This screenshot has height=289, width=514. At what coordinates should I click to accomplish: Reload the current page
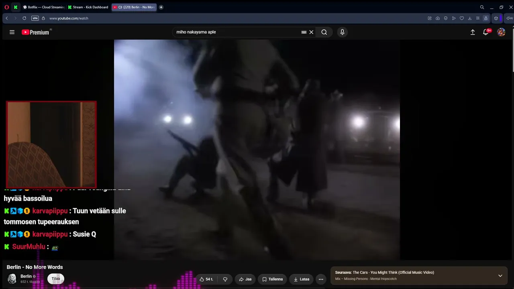[x=24, y=18]
